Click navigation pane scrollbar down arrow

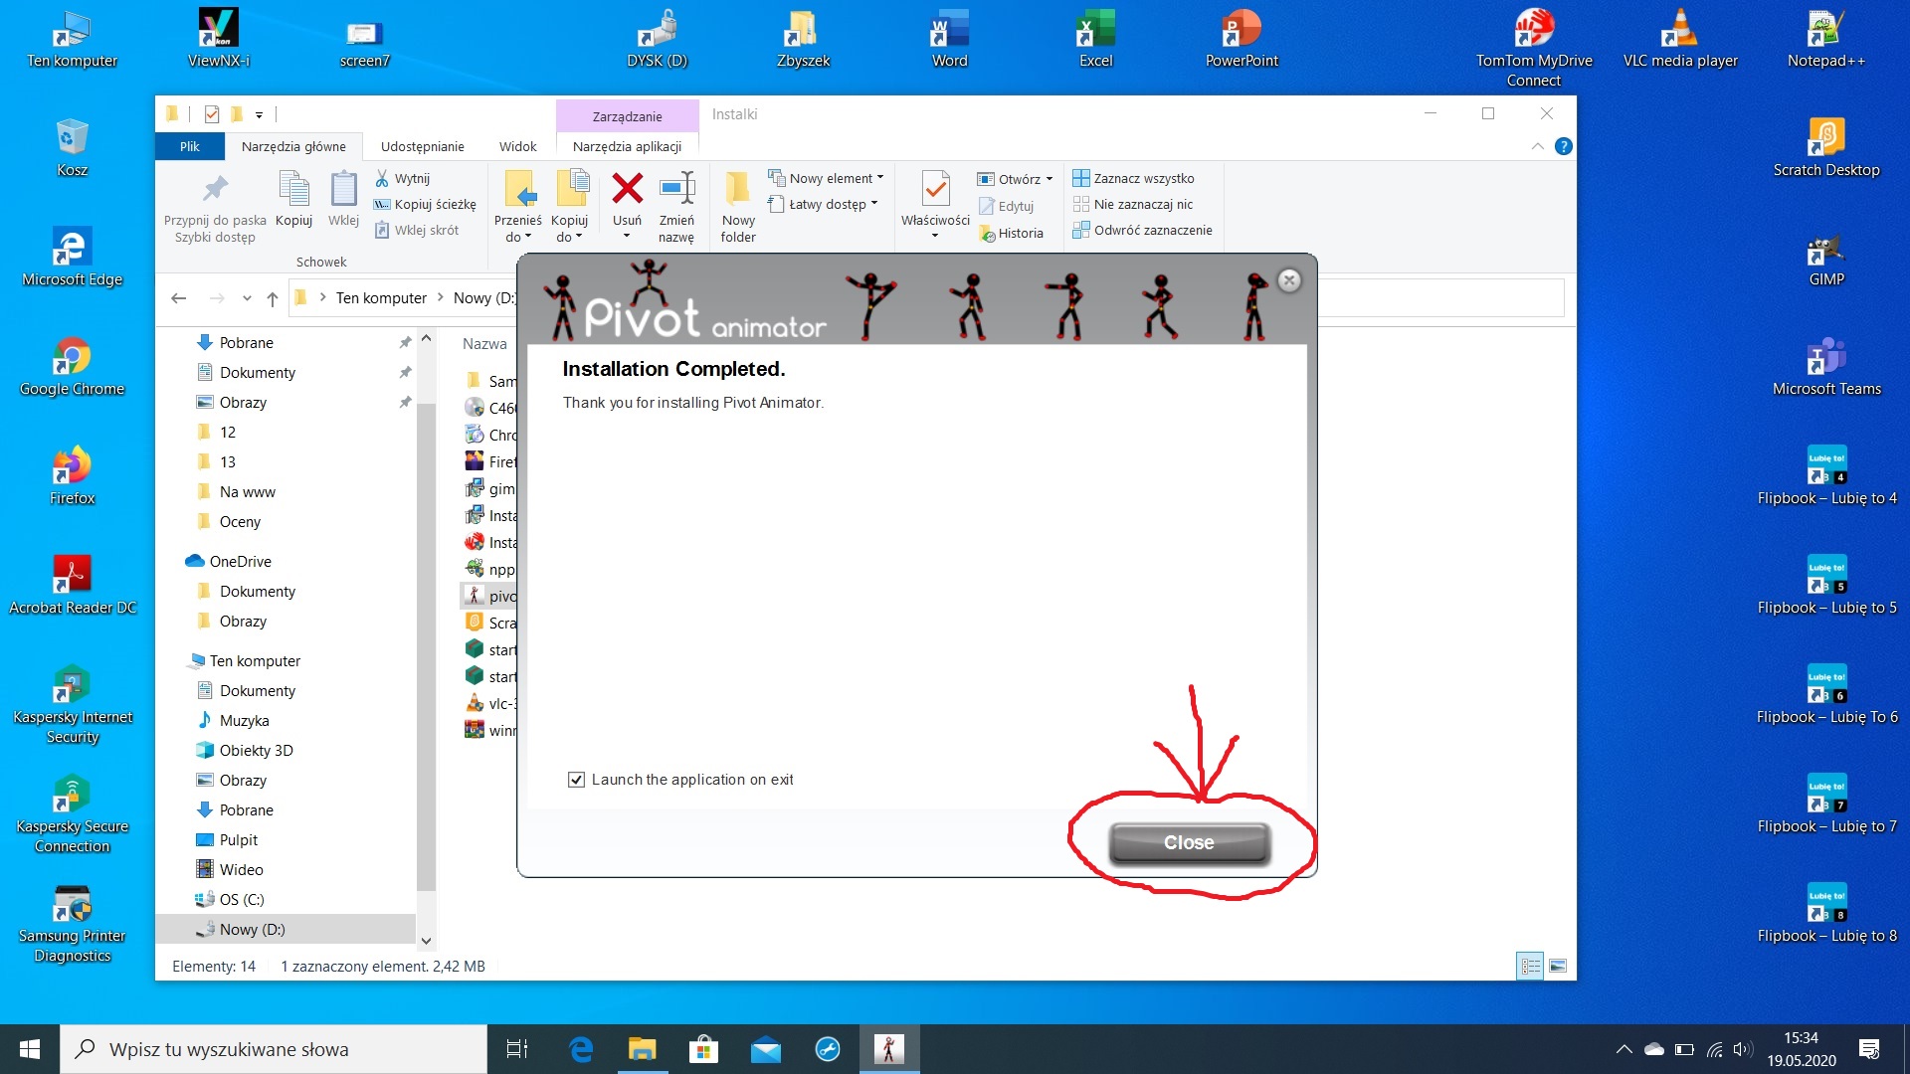point(426,940)
